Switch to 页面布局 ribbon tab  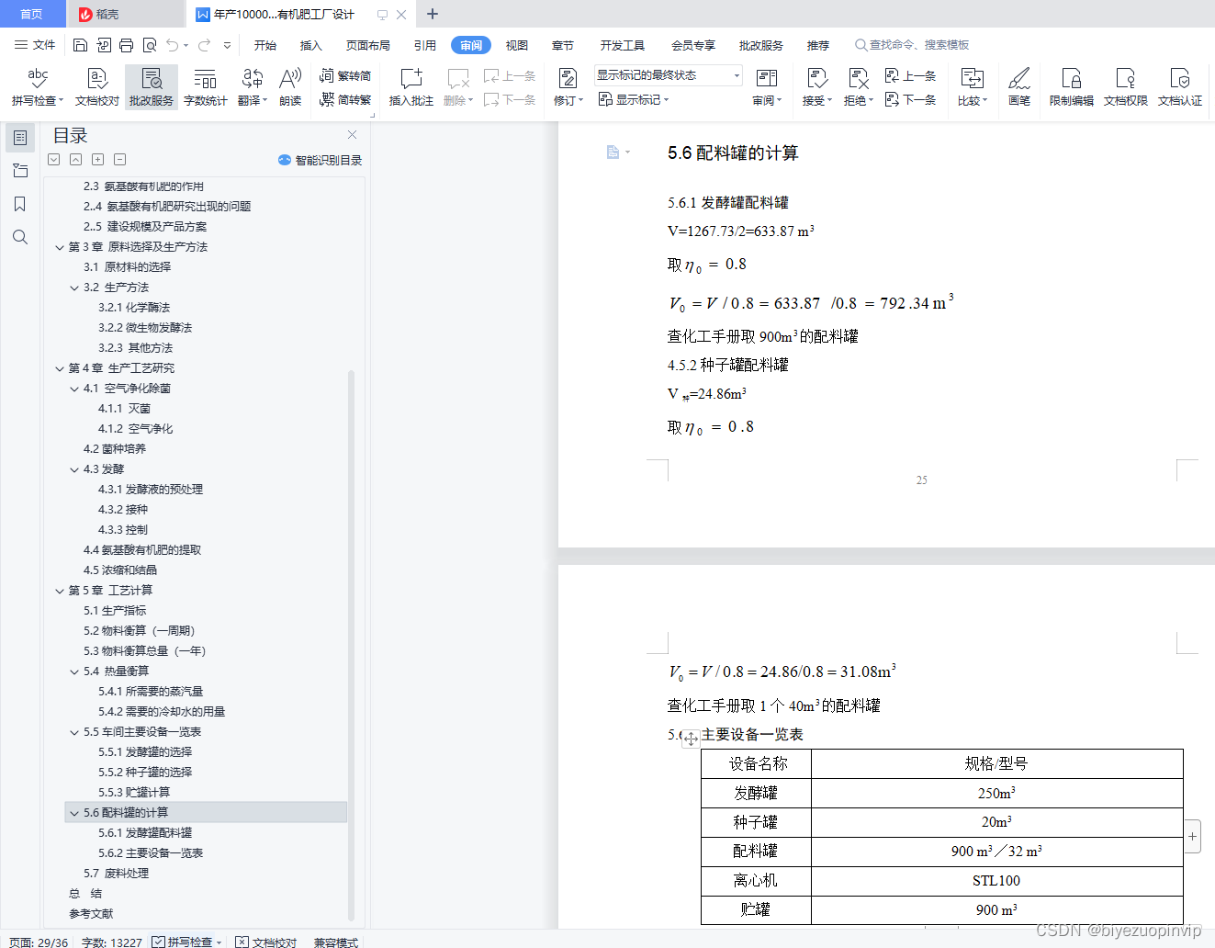point(368,45)
